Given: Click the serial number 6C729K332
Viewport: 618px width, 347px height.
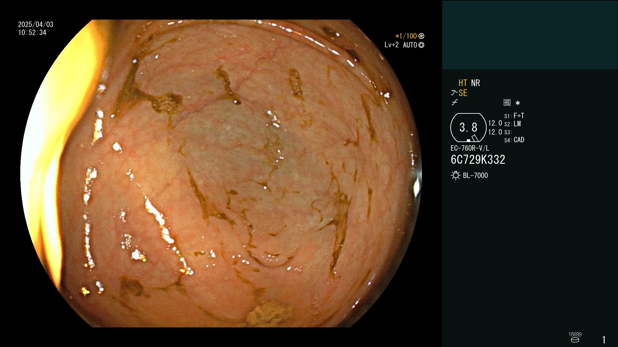Looking at the screenshot, I should click(478, 159).
